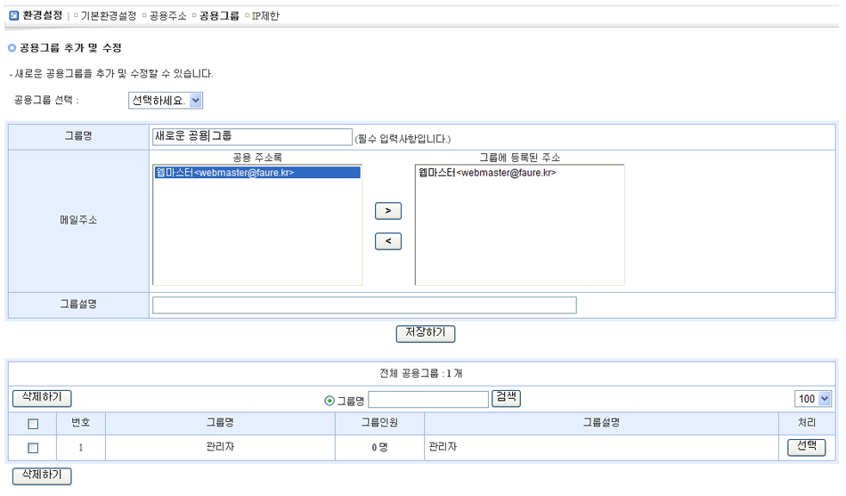Click the 환경설정 header icon
Screen dimensions: 846x496
(x=13, y=15)
